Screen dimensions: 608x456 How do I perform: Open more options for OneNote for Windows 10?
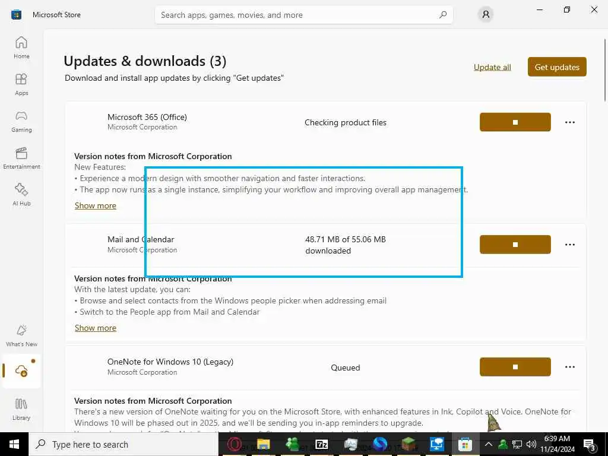[x=569, y=367]
